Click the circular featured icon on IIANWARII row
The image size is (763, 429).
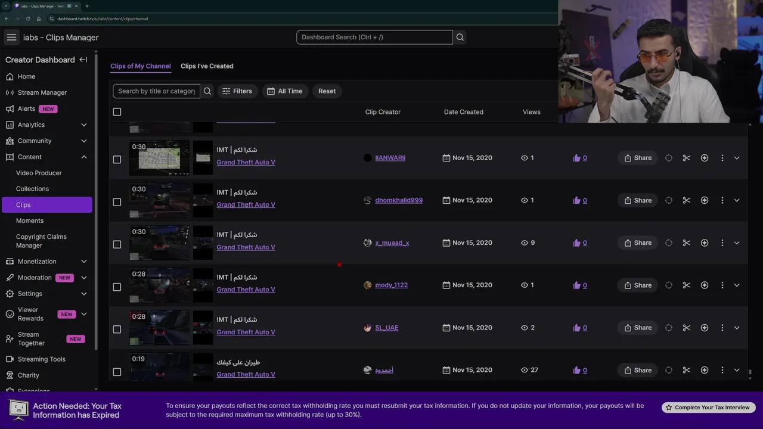pyautogui.click(x=669, y=158)
